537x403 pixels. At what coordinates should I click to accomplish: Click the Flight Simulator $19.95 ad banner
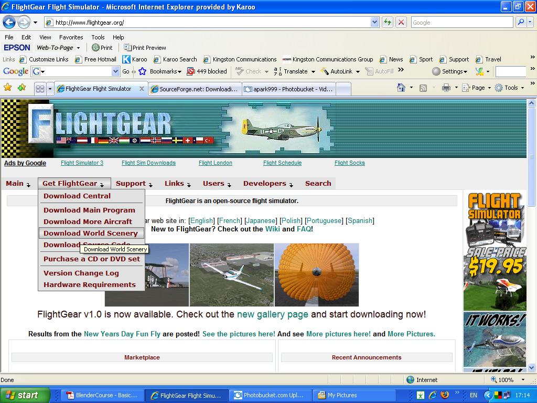pyautogui.click(x=495, y=251)
